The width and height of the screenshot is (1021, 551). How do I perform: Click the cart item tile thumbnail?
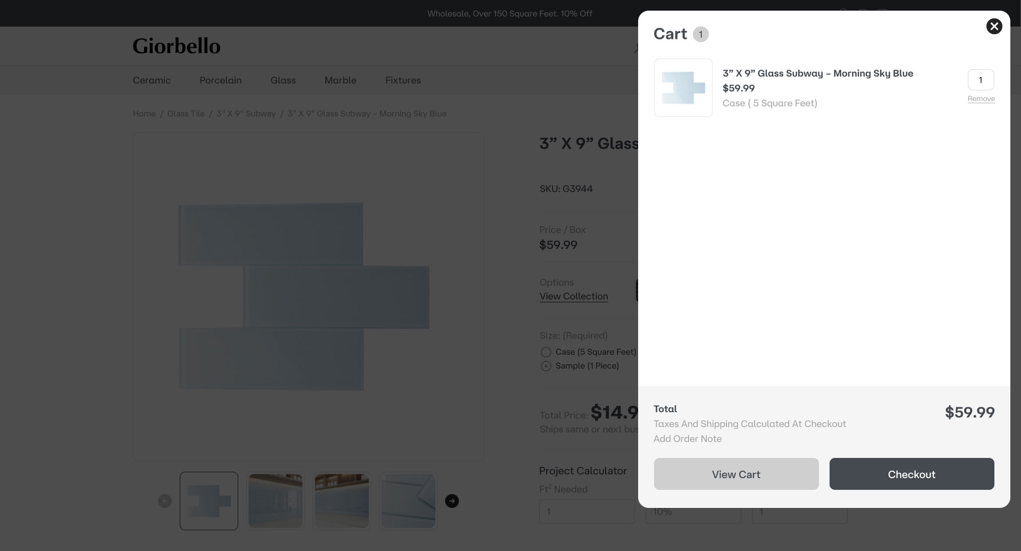tap(683, 88)
